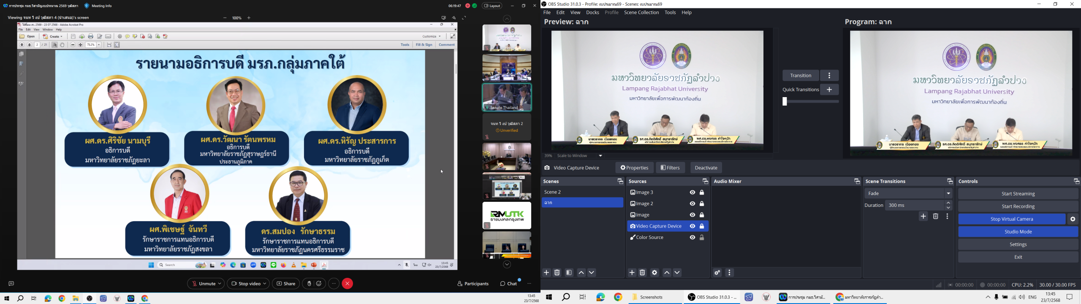This screenshot has height=304, width=1081.
Task: Move scene down in Scenes dock
Action: tap(592, 273)
